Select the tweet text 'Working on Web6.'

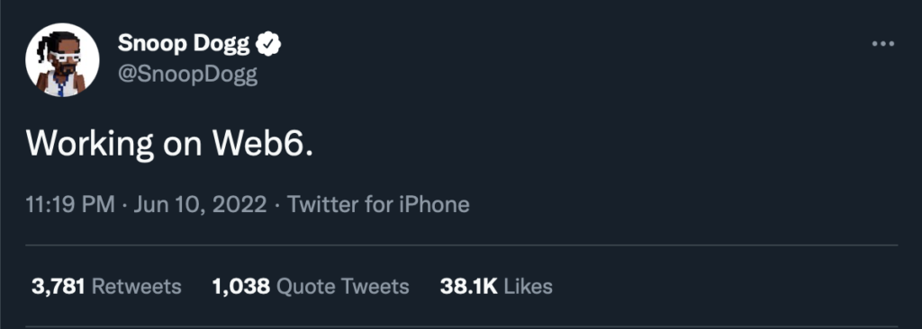(170, 143)
